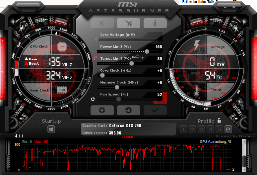The image size is (257, 175).
Task: Click the 135 MHz GPU clock readout
Action: (x=60, y=62)
